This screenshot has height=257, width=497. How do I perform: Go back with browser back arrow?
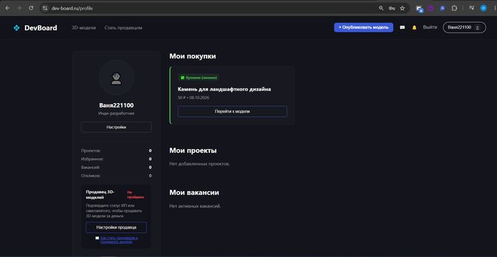pos(8,8)
